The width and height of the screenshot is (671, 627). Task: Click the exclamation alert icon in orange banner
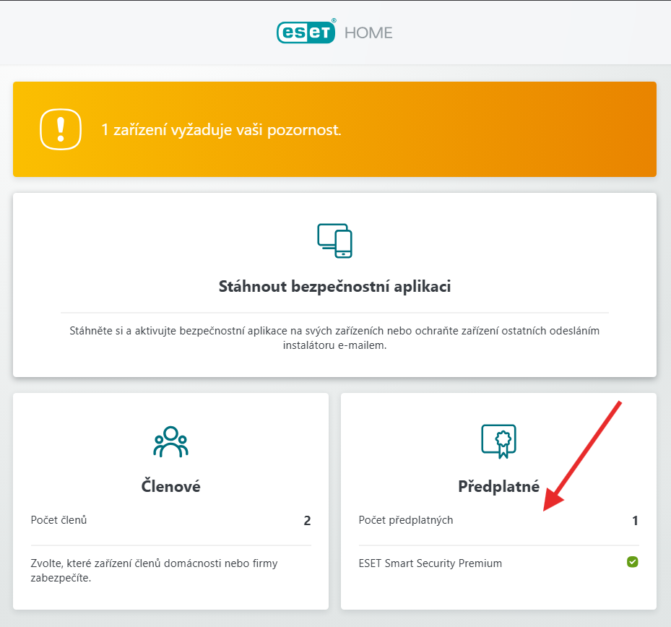tap(61, 129)
